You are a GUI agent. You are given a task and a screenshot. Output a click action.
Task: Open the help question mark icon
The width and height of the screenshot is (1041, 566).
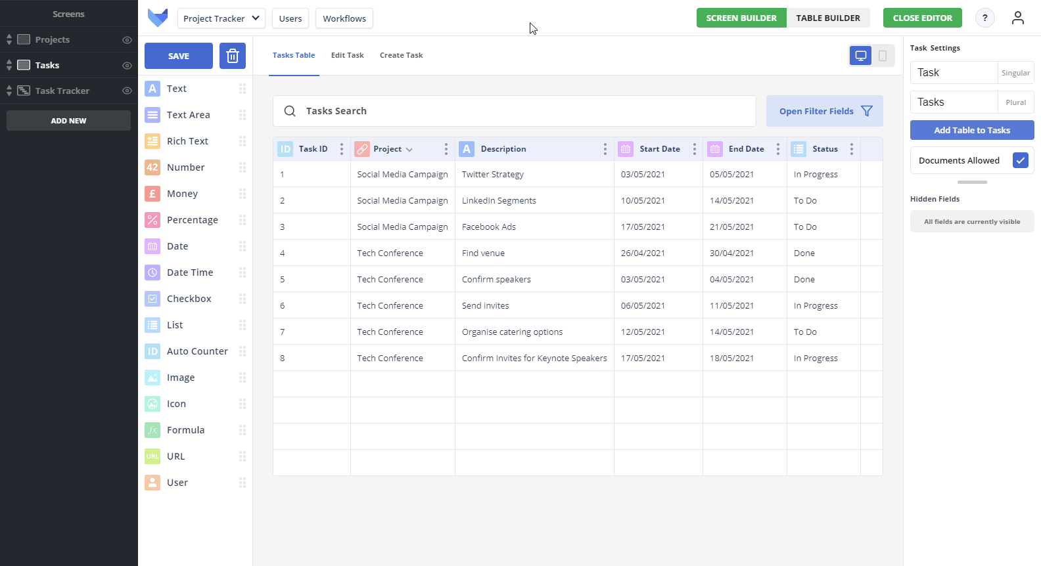pos(984,18)
